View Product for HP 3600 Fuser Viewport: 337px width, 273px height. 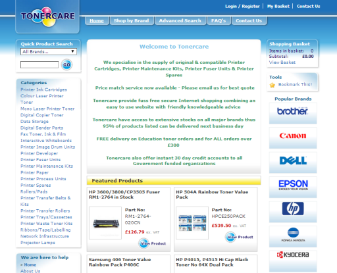point(152,243)
